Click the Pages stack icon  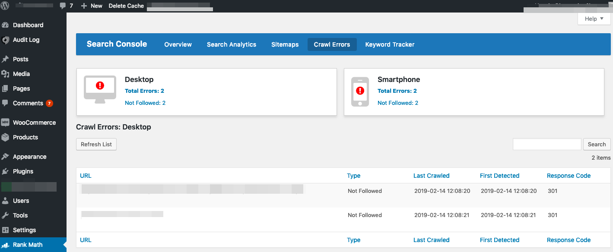coord(6,88)
